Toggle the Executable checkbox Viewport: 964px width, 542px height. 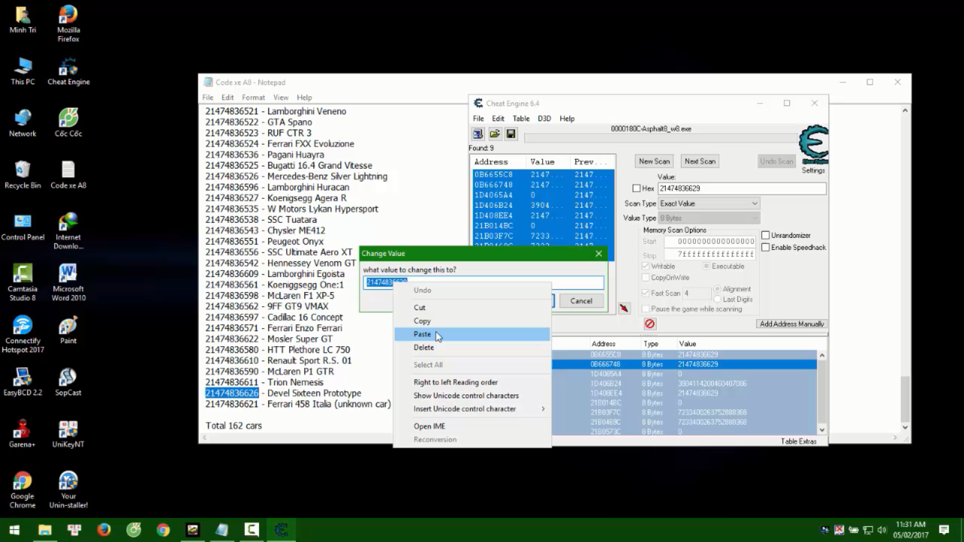click(x=706, y=266)
